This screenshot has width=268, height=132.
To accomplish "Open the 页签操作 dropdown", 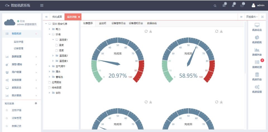I will click(252, 17).
